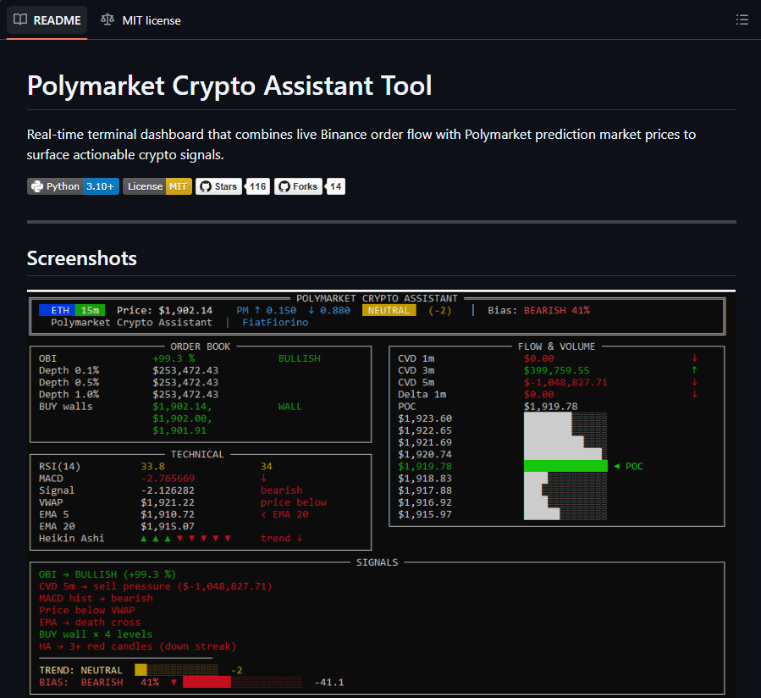This screenshot has height=698, width=761.
Task: Click the 'CVD 5m → sell pressure' signal
Action: click(155, 586)
